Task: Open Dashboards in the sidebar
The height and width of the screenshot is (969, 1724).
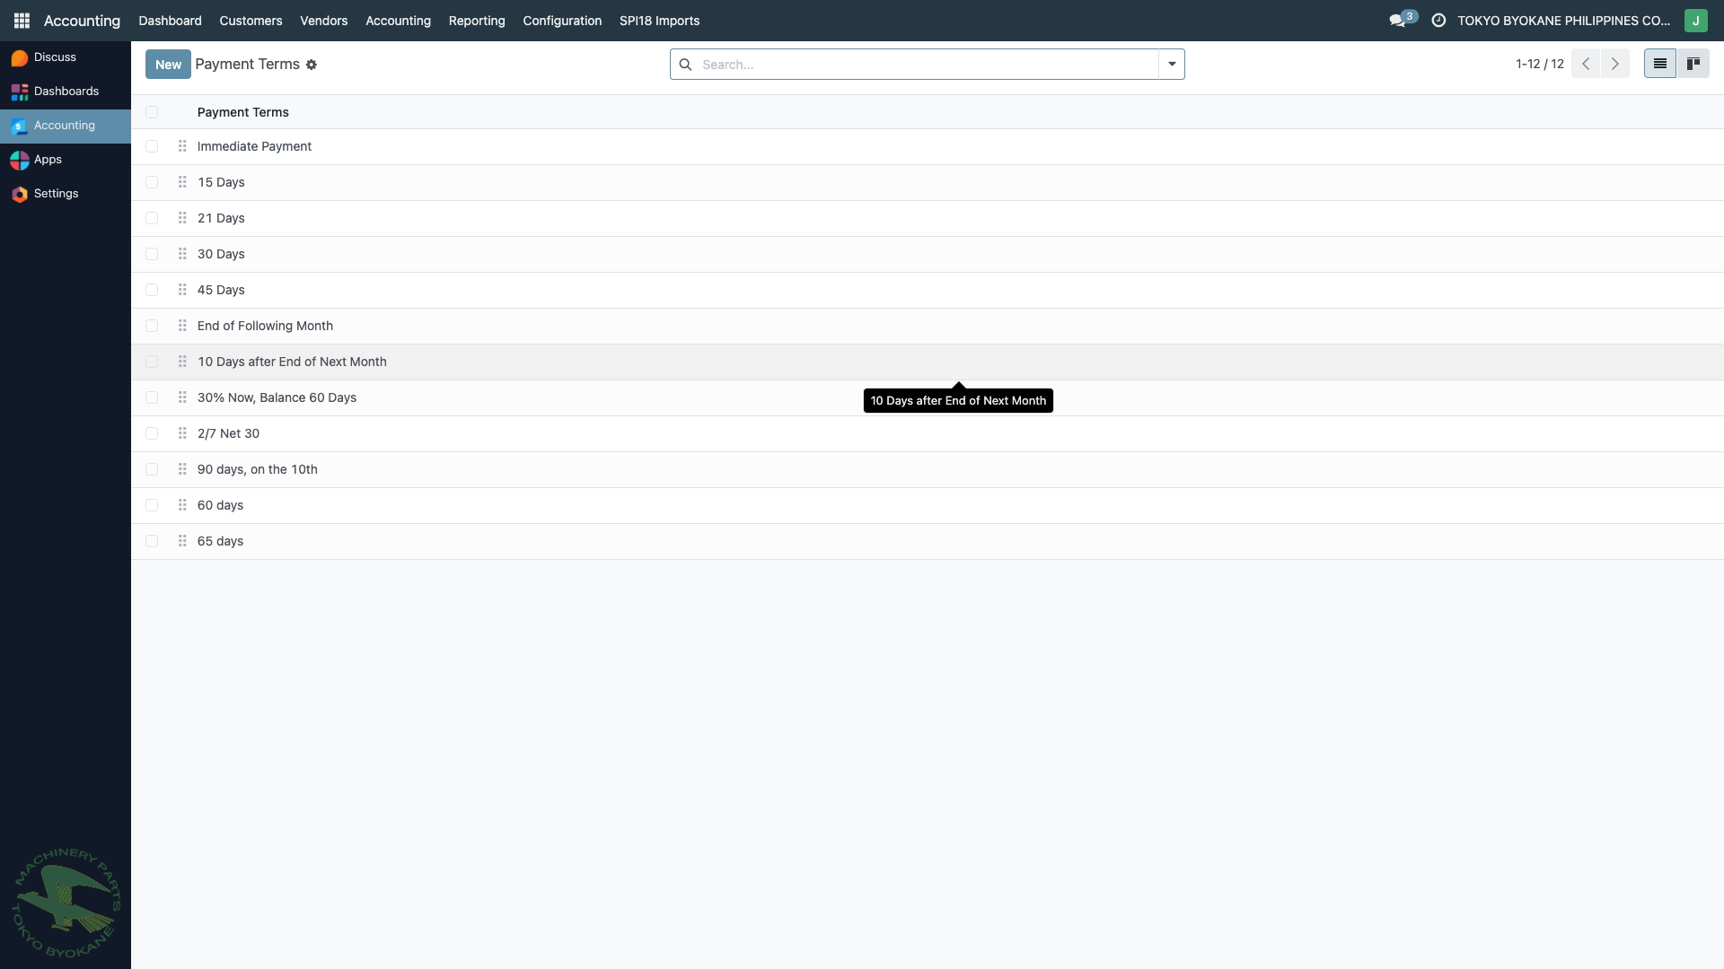Action: click(x=66, y=92)
